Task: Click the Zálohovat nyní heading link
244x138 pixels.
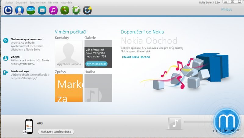Action: [20, 71]
